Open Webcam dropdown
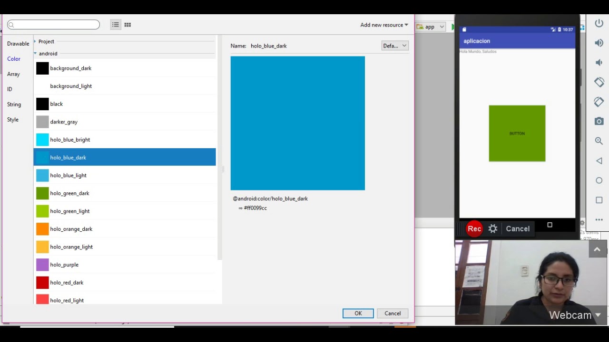This screenshot has width=609, height=342. (x=575, y=315)
